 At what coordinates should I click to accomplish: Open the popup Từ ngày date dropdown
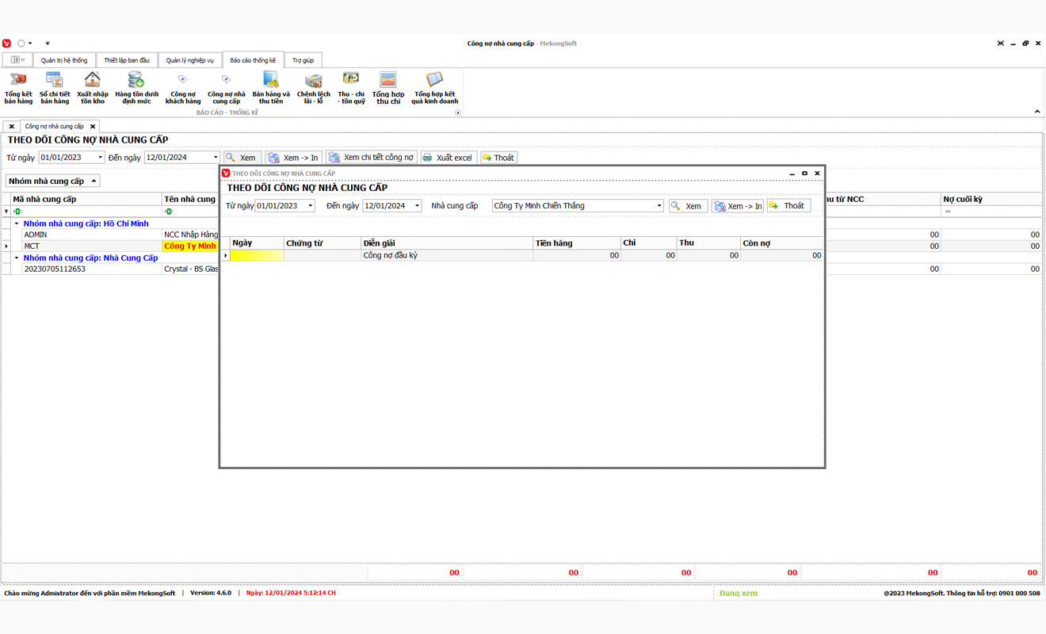pyautogui.click(x=310, y=206)
